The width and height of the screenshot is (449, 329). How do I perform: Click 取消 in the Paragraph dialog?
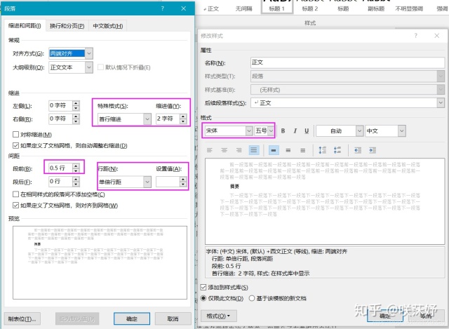(x=173, y=318)
